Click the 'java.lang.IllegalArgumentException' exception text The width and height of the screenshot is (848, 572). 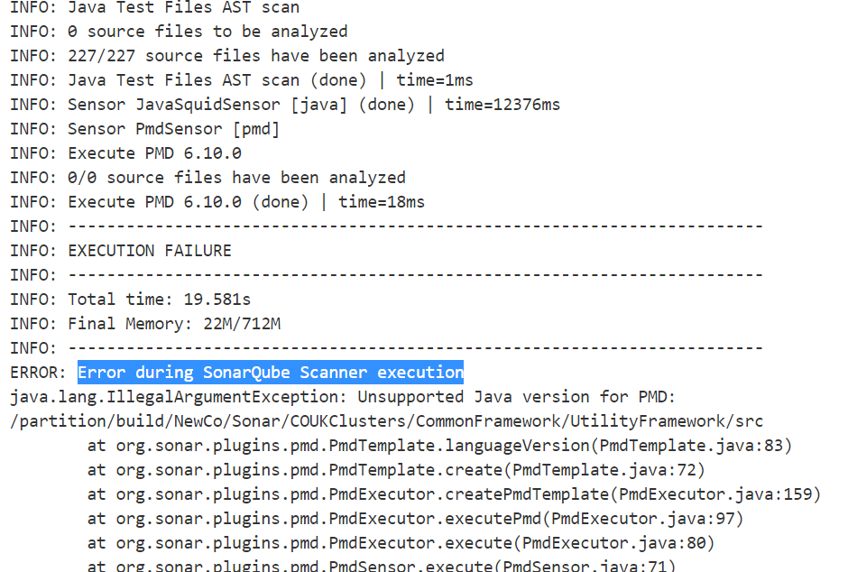[178, 396]
